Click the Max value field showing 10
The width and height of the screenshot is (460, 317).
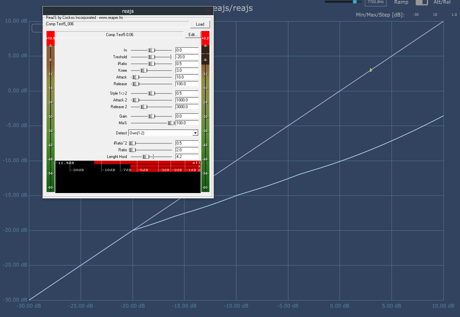coord(435,15)
